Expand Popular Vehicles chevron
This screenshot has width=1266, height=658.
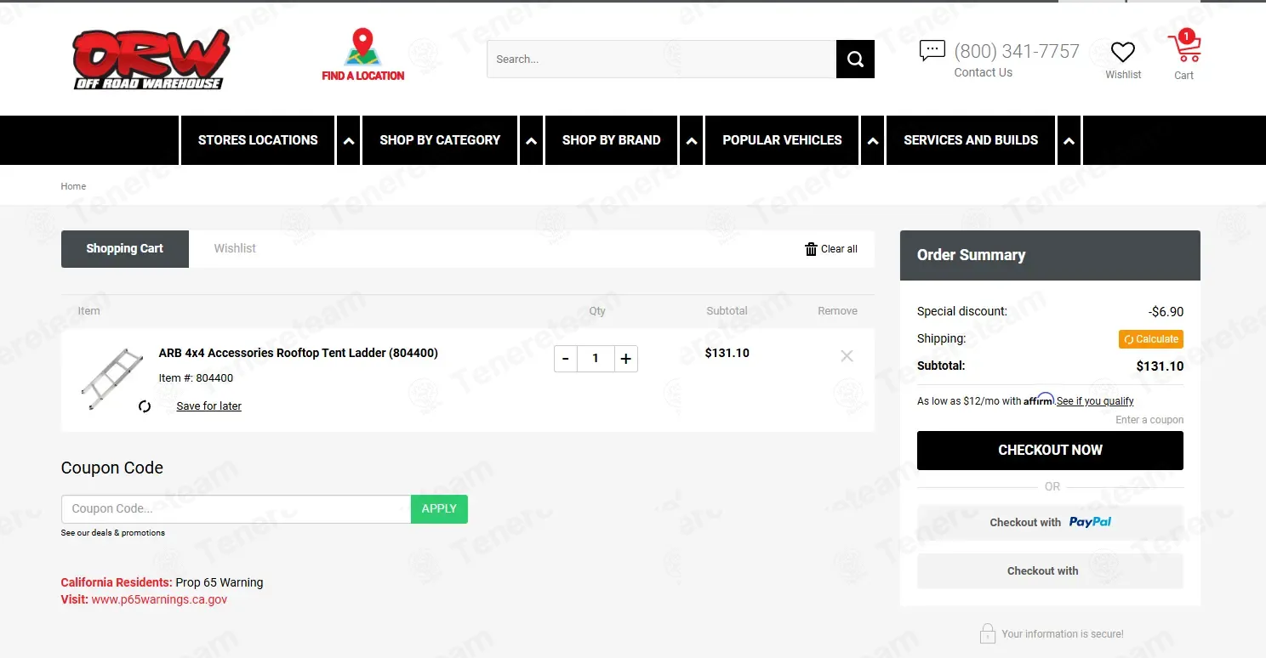(x=872, y=140)
